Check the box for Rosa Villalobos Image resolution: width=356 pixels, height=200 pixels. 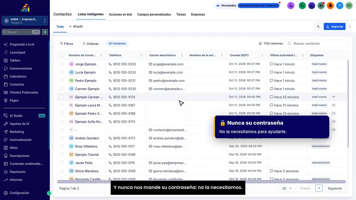click(62, 146)
